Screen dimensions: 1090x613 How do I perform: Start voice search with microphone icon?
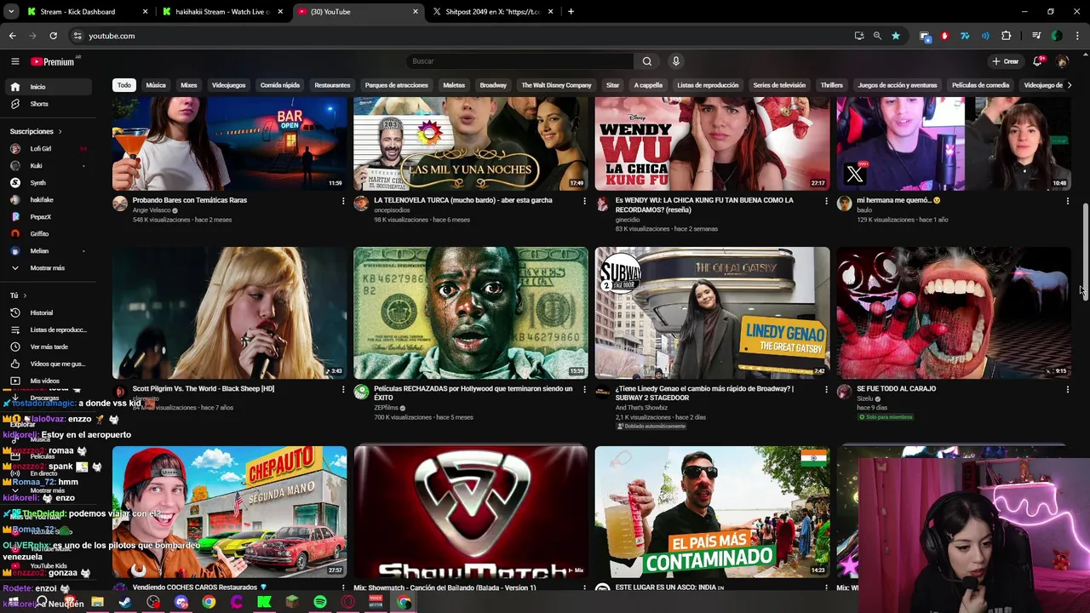[676, 61]
